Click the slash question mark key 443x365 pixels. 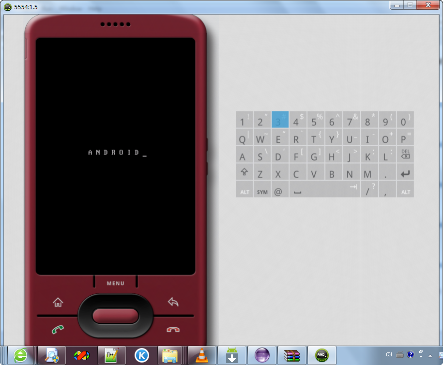[x=369, y=189]
